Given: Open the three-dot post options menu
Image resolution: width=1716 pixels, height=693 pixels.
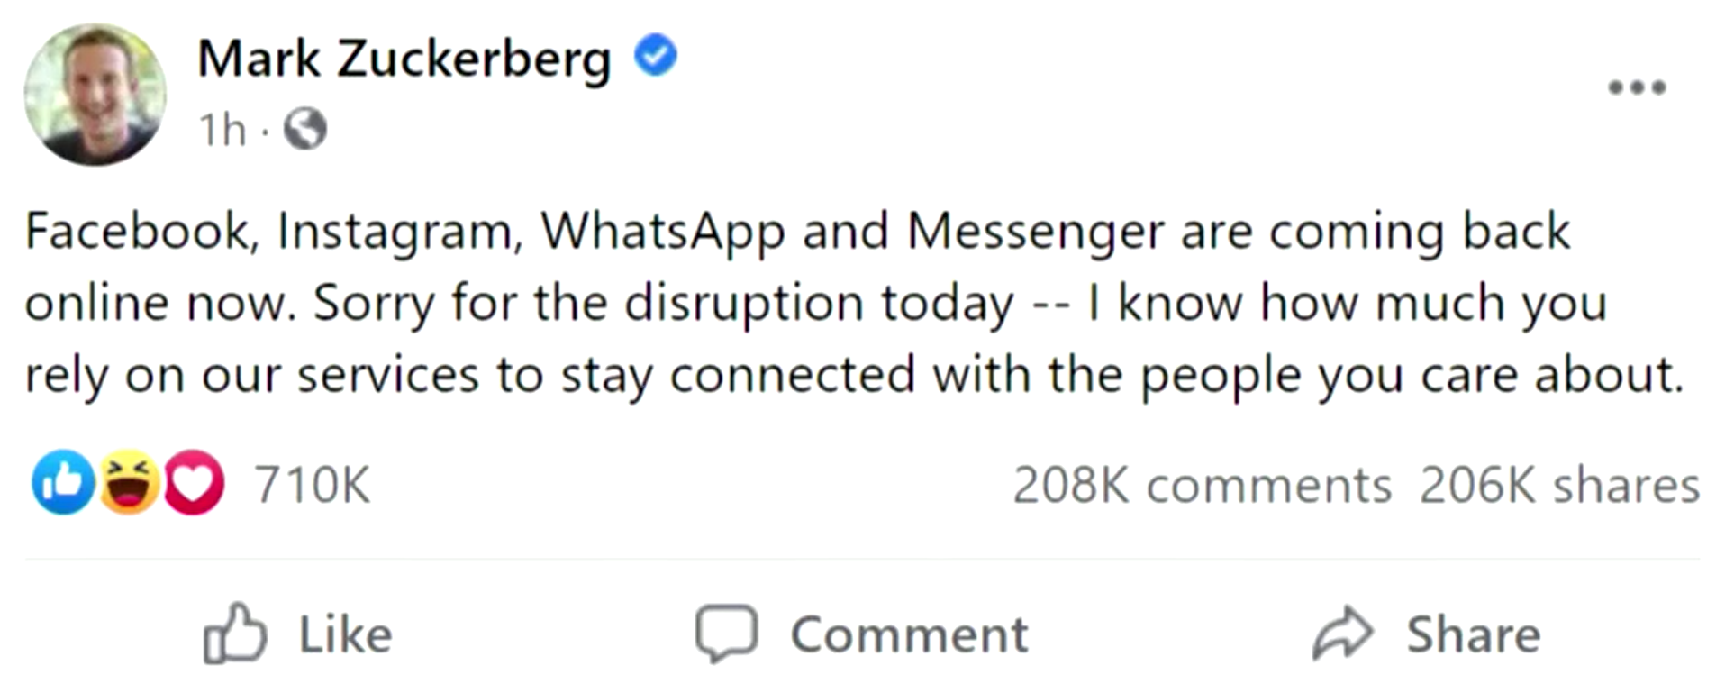Looking at the screenshot, I should (x=1638, y=87).
